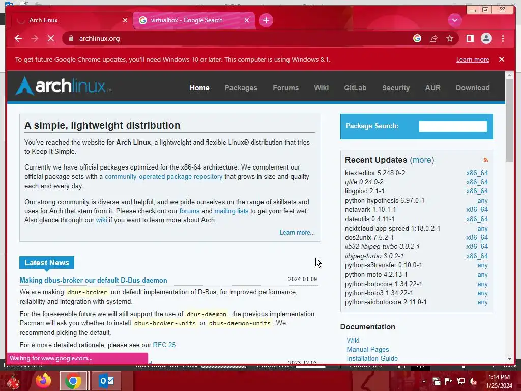Open ktexteditor 5.248.0-2 package

point(375,173)
